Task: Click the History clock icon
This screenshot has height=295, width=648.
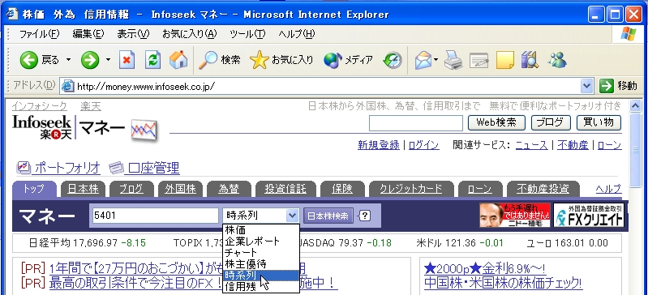Action: point(393,60)
